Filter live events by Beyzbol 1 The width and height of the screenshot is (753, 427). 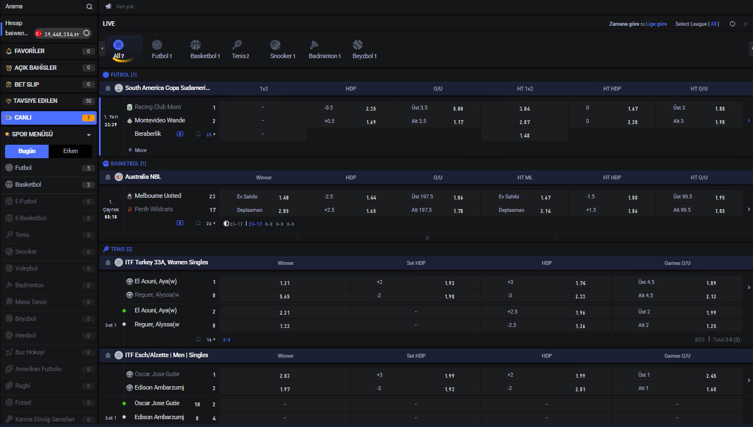pyautogui.click(x=364, y=49)
